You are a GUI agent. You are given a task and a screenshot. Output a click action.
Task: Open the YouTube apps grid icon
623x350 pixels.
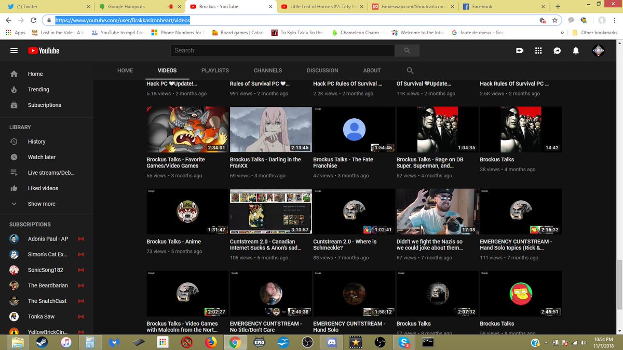(538, 51)
